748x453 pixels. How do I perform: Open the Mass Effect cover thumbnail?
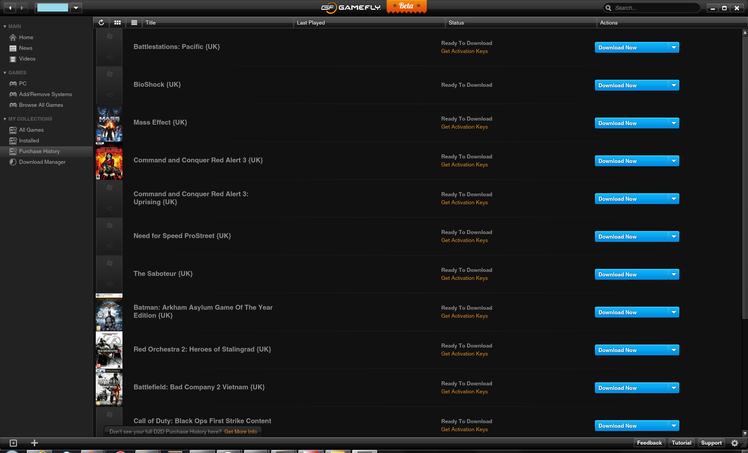coord(109,123)
